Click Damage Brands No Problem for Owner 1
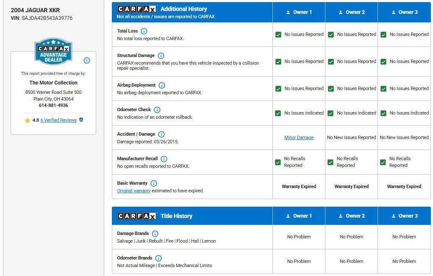 point(299,237)
